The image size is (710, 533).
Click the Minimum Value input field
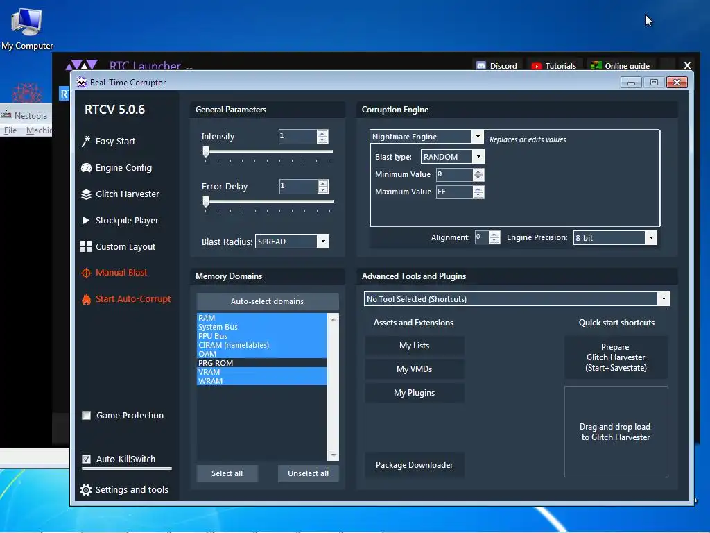point(455,174)
